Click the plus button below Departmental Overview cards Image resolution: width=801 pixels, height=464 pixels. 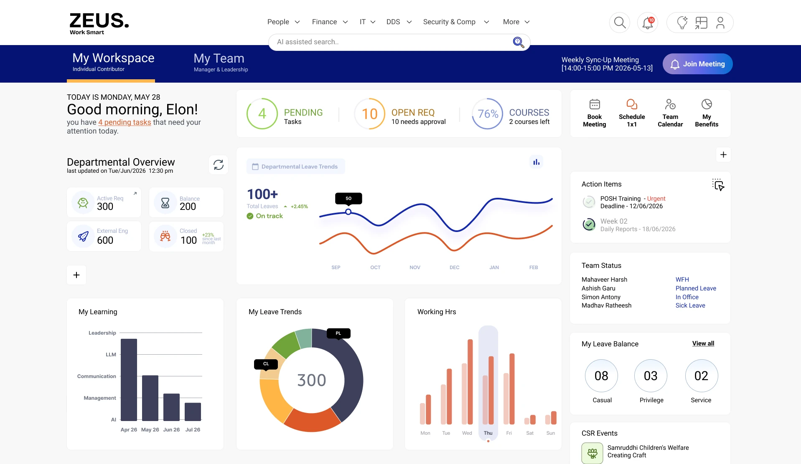point(76,275)
